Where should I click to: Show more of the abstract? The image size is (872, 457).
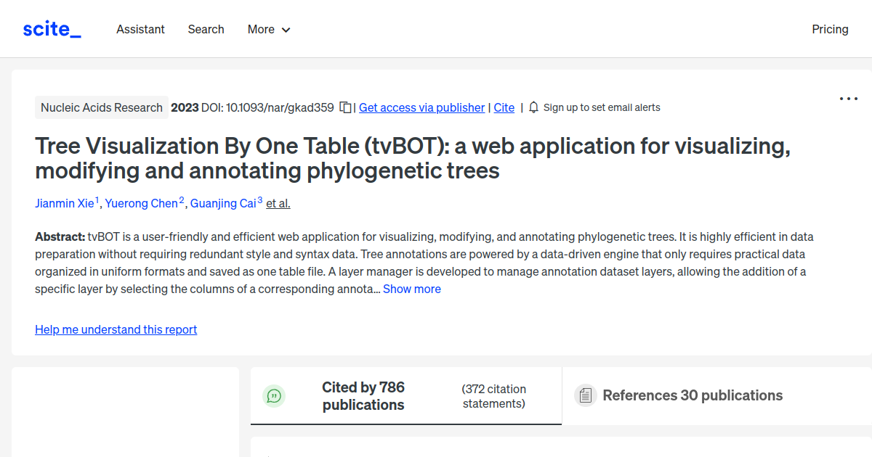411,289
